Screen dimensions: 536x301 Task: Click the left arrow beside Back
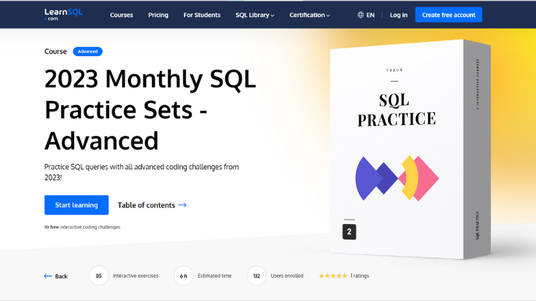[48, 276]
